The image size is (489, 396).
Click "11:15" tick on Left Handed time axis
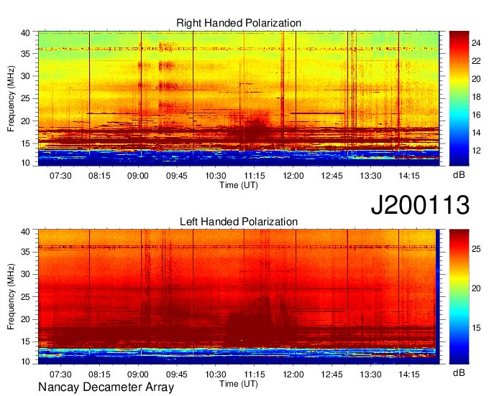click(254, 374)
